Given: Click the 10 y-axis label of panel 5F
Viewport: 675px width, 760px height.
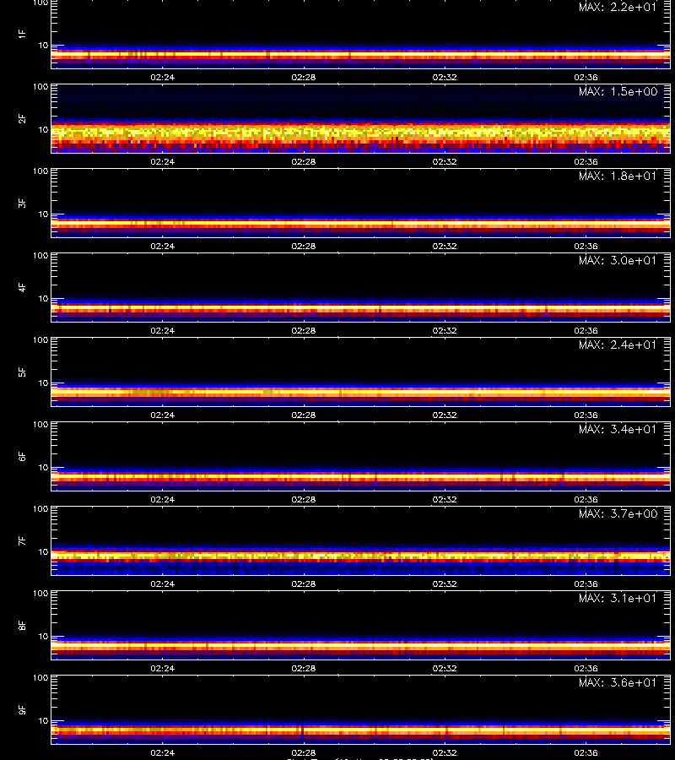Looking at the screenshot, I should tap(43, 383).
